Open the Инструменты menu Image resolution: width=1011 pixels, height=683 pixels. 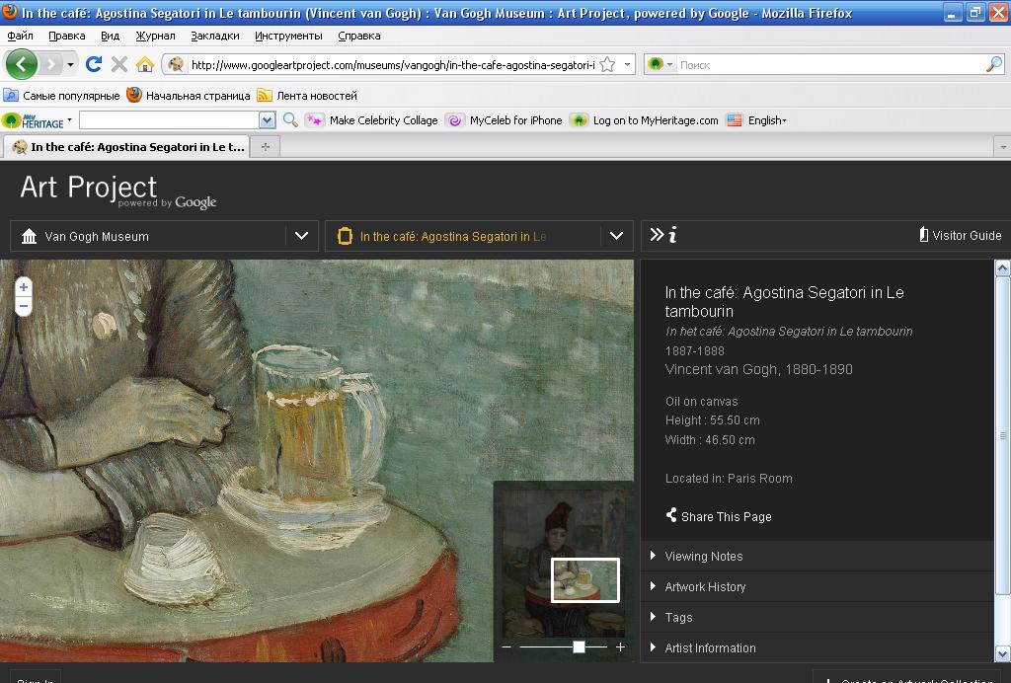click(x=288, y=36)
